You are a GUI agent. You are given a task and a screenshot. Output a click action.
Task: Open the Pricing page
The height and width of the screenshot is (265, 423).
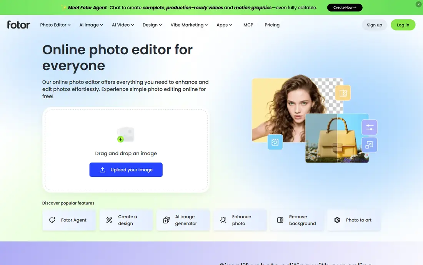point(272,25)
